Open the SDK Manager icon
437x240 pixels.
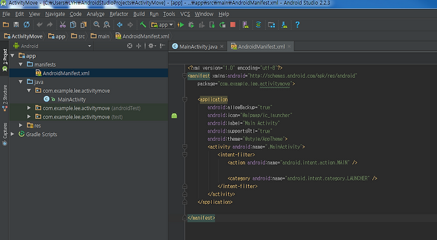285,25
